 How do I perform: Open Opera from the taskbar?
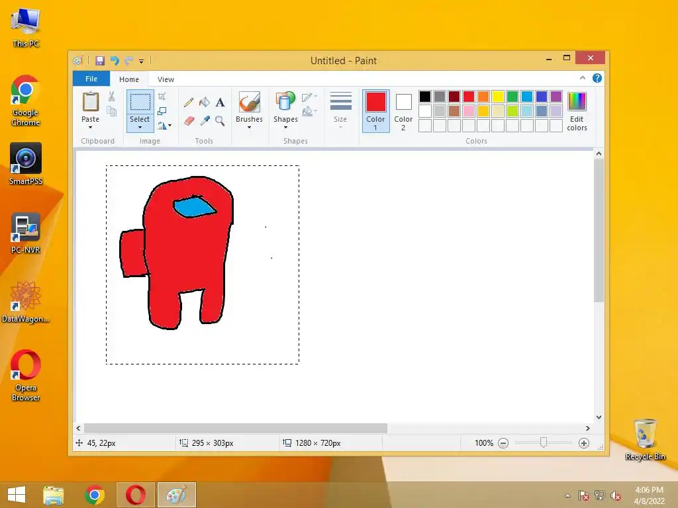(135, 495)
